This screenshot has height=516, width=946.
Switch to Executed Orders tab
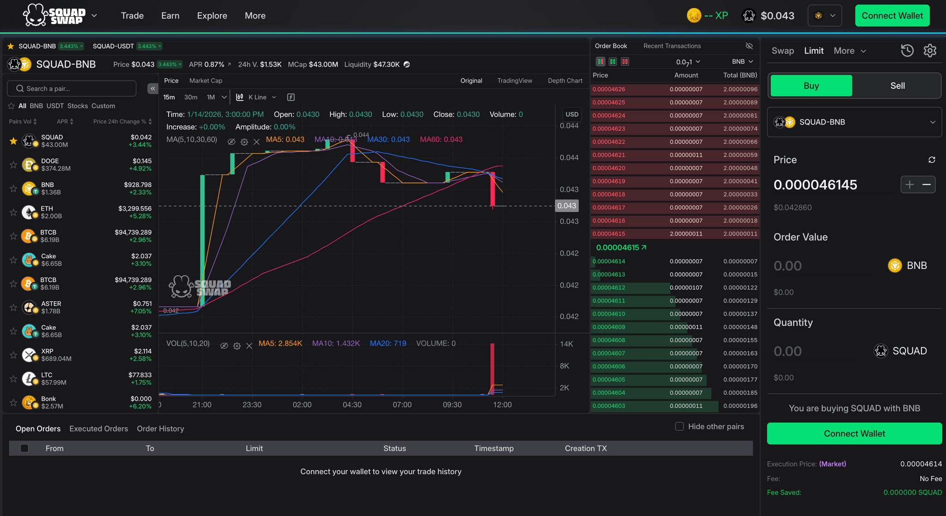tap(98, 429)
